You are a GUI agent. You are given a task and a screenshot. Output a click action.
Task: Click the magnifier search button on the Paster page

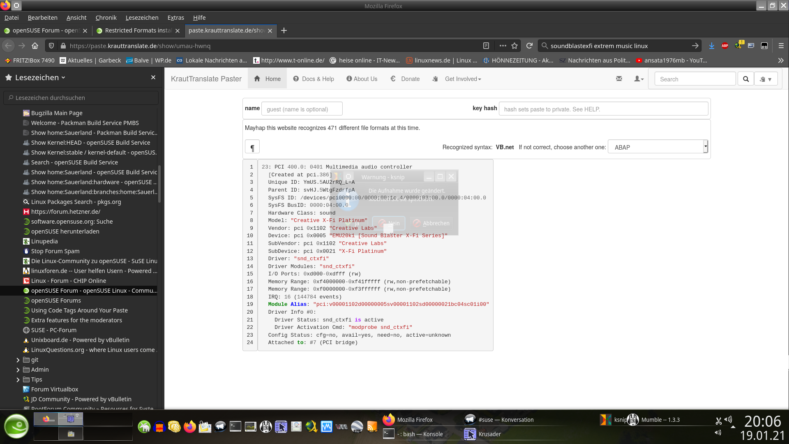click(746, 79)
